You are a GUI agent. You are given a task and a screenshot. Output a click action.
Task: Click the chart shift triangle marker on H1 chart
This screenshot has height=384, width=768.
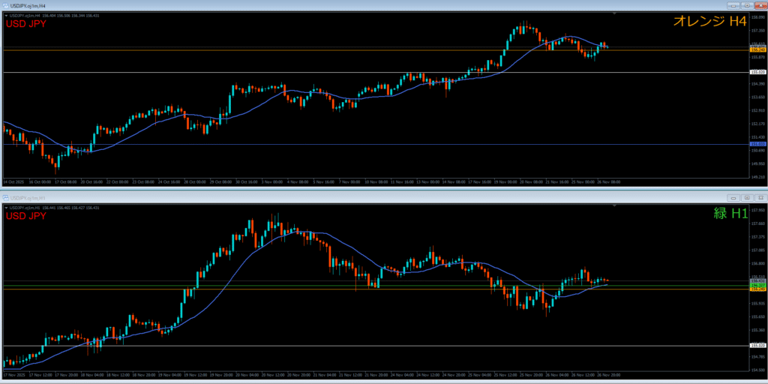tap(616, 205)
